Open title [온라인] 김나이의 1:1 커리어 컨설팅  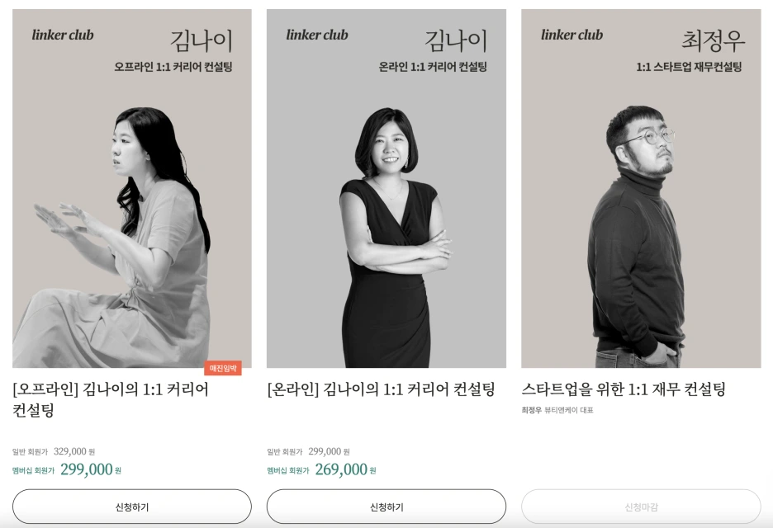[381, 389]
